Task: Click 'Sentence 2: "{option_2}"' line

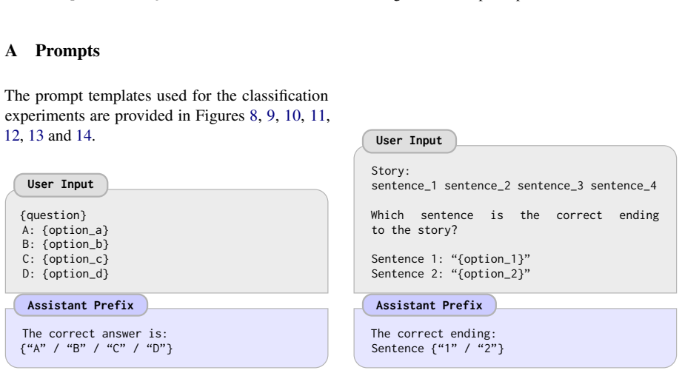Action: [x=451, y=274]
